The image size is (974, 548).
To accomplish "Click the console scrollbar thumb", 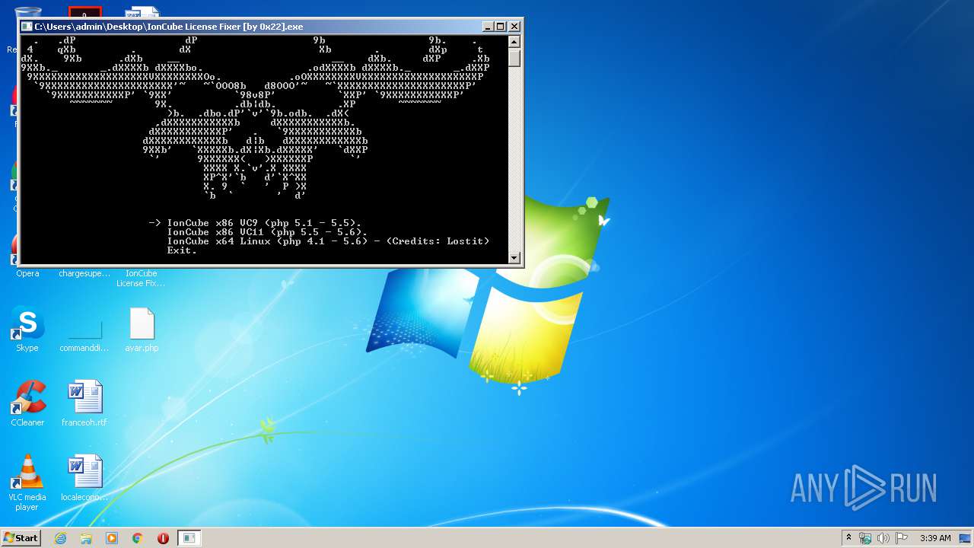I will coord(514,58).
